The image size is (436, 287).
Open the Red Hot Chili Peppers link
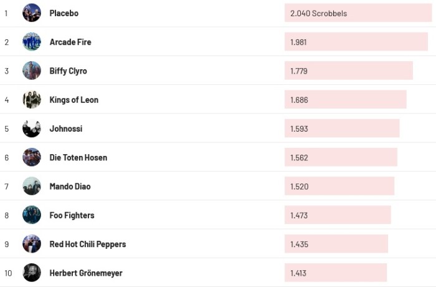(x=88, y=244)
